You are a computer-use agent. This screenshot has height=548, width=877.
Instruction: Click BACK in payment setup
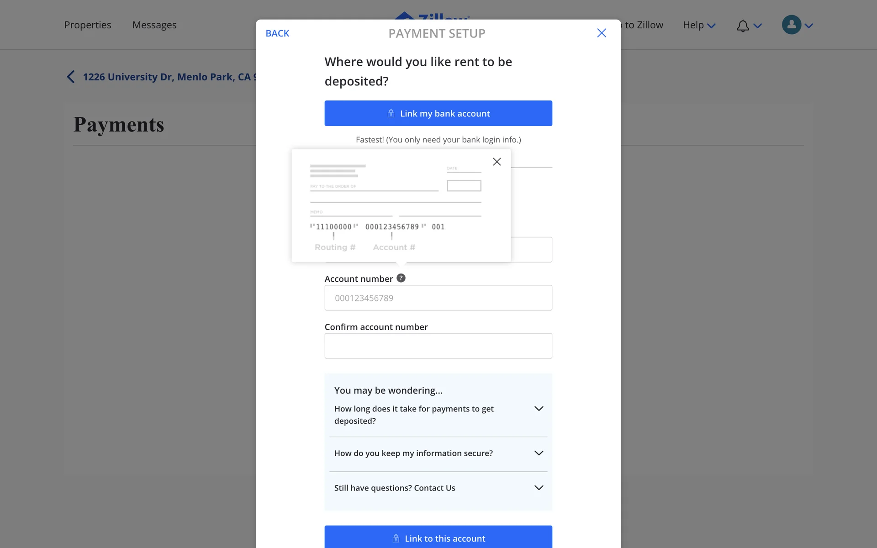point(277,33)
